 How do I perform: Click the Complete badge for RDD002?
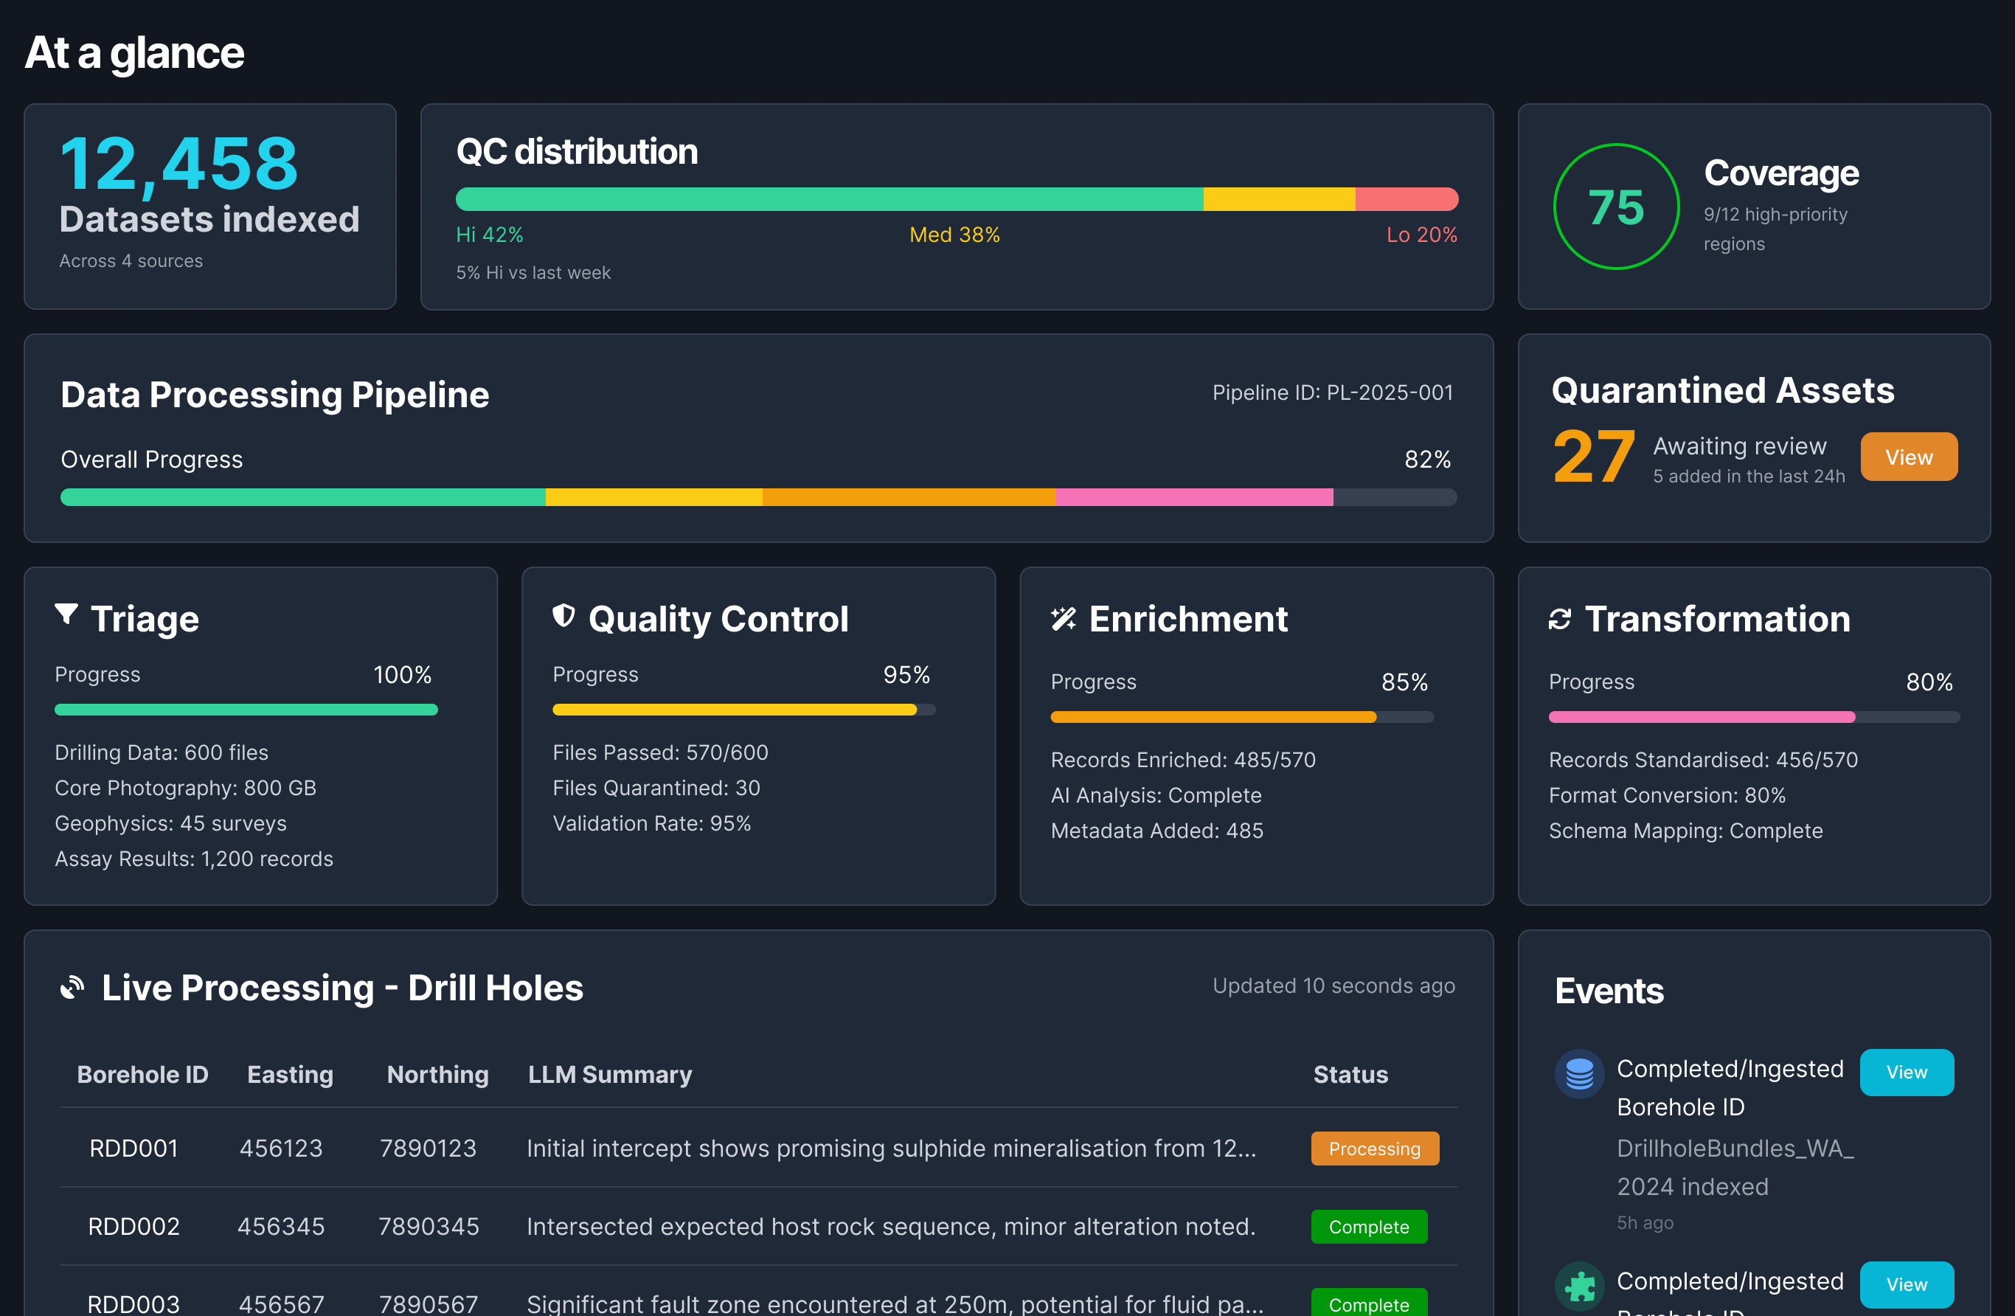click(1368, 1226)
